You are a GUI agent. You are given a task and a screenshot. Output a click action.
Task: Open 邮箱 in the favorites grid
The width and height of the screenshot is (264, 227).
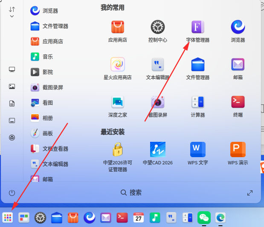pyautogui.click(x=238, y=69)
